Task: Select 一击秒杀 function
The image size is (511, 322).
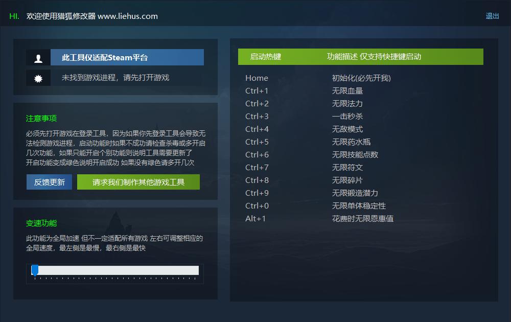Action: click(347, 116)
